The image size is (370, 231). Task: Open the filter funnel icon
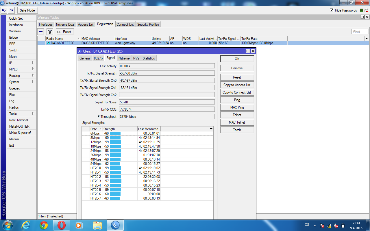[50, 32]
